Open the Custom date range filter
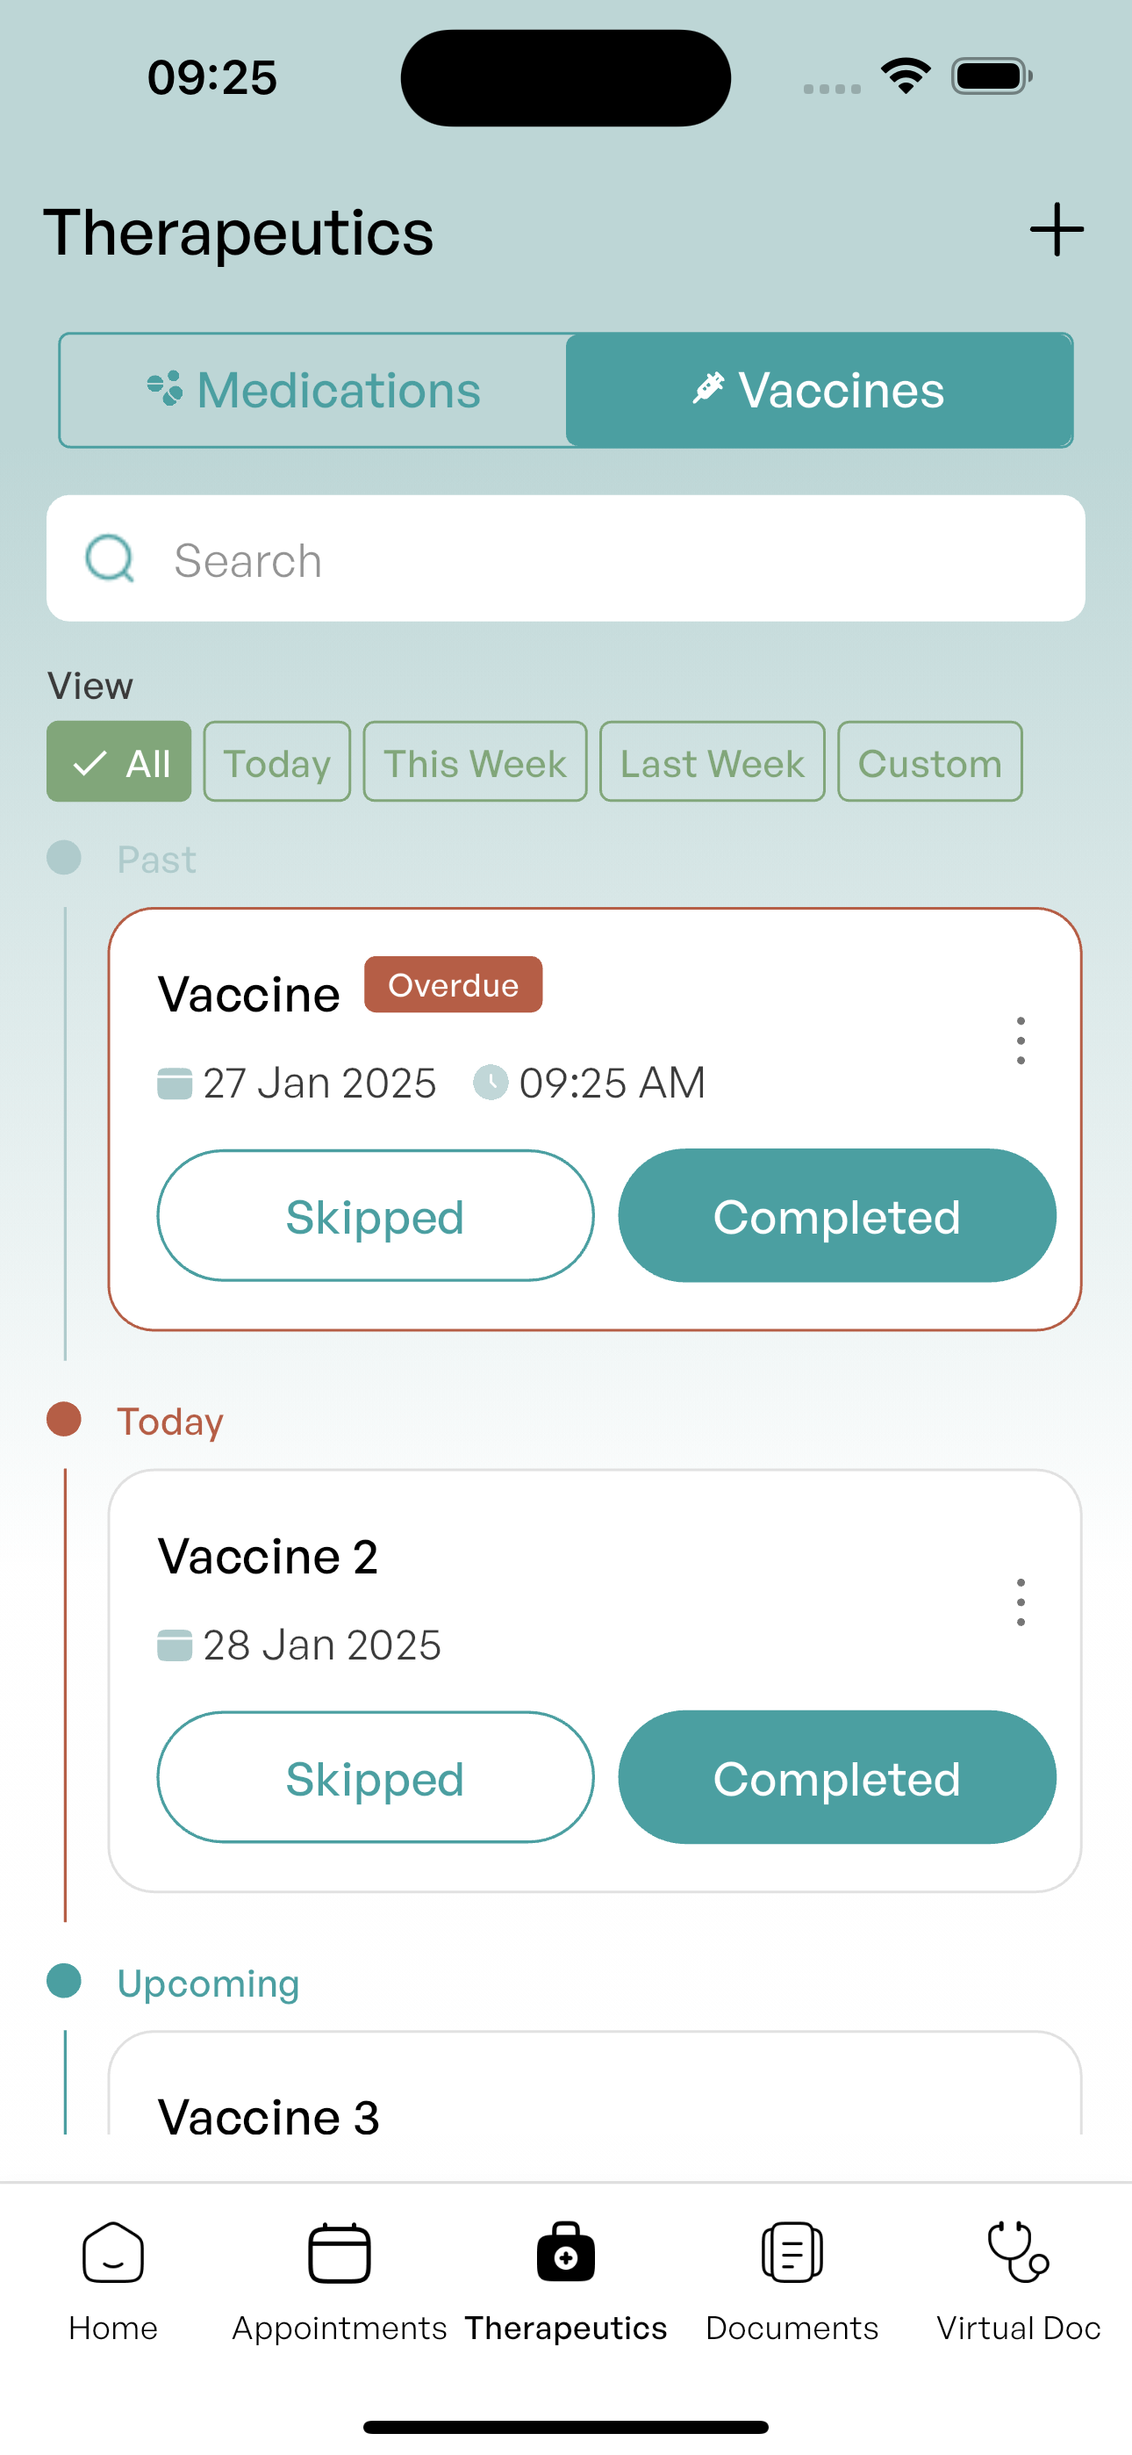Image resolution: width=1132 pixels, height=2455 pixels. (929, 762)
